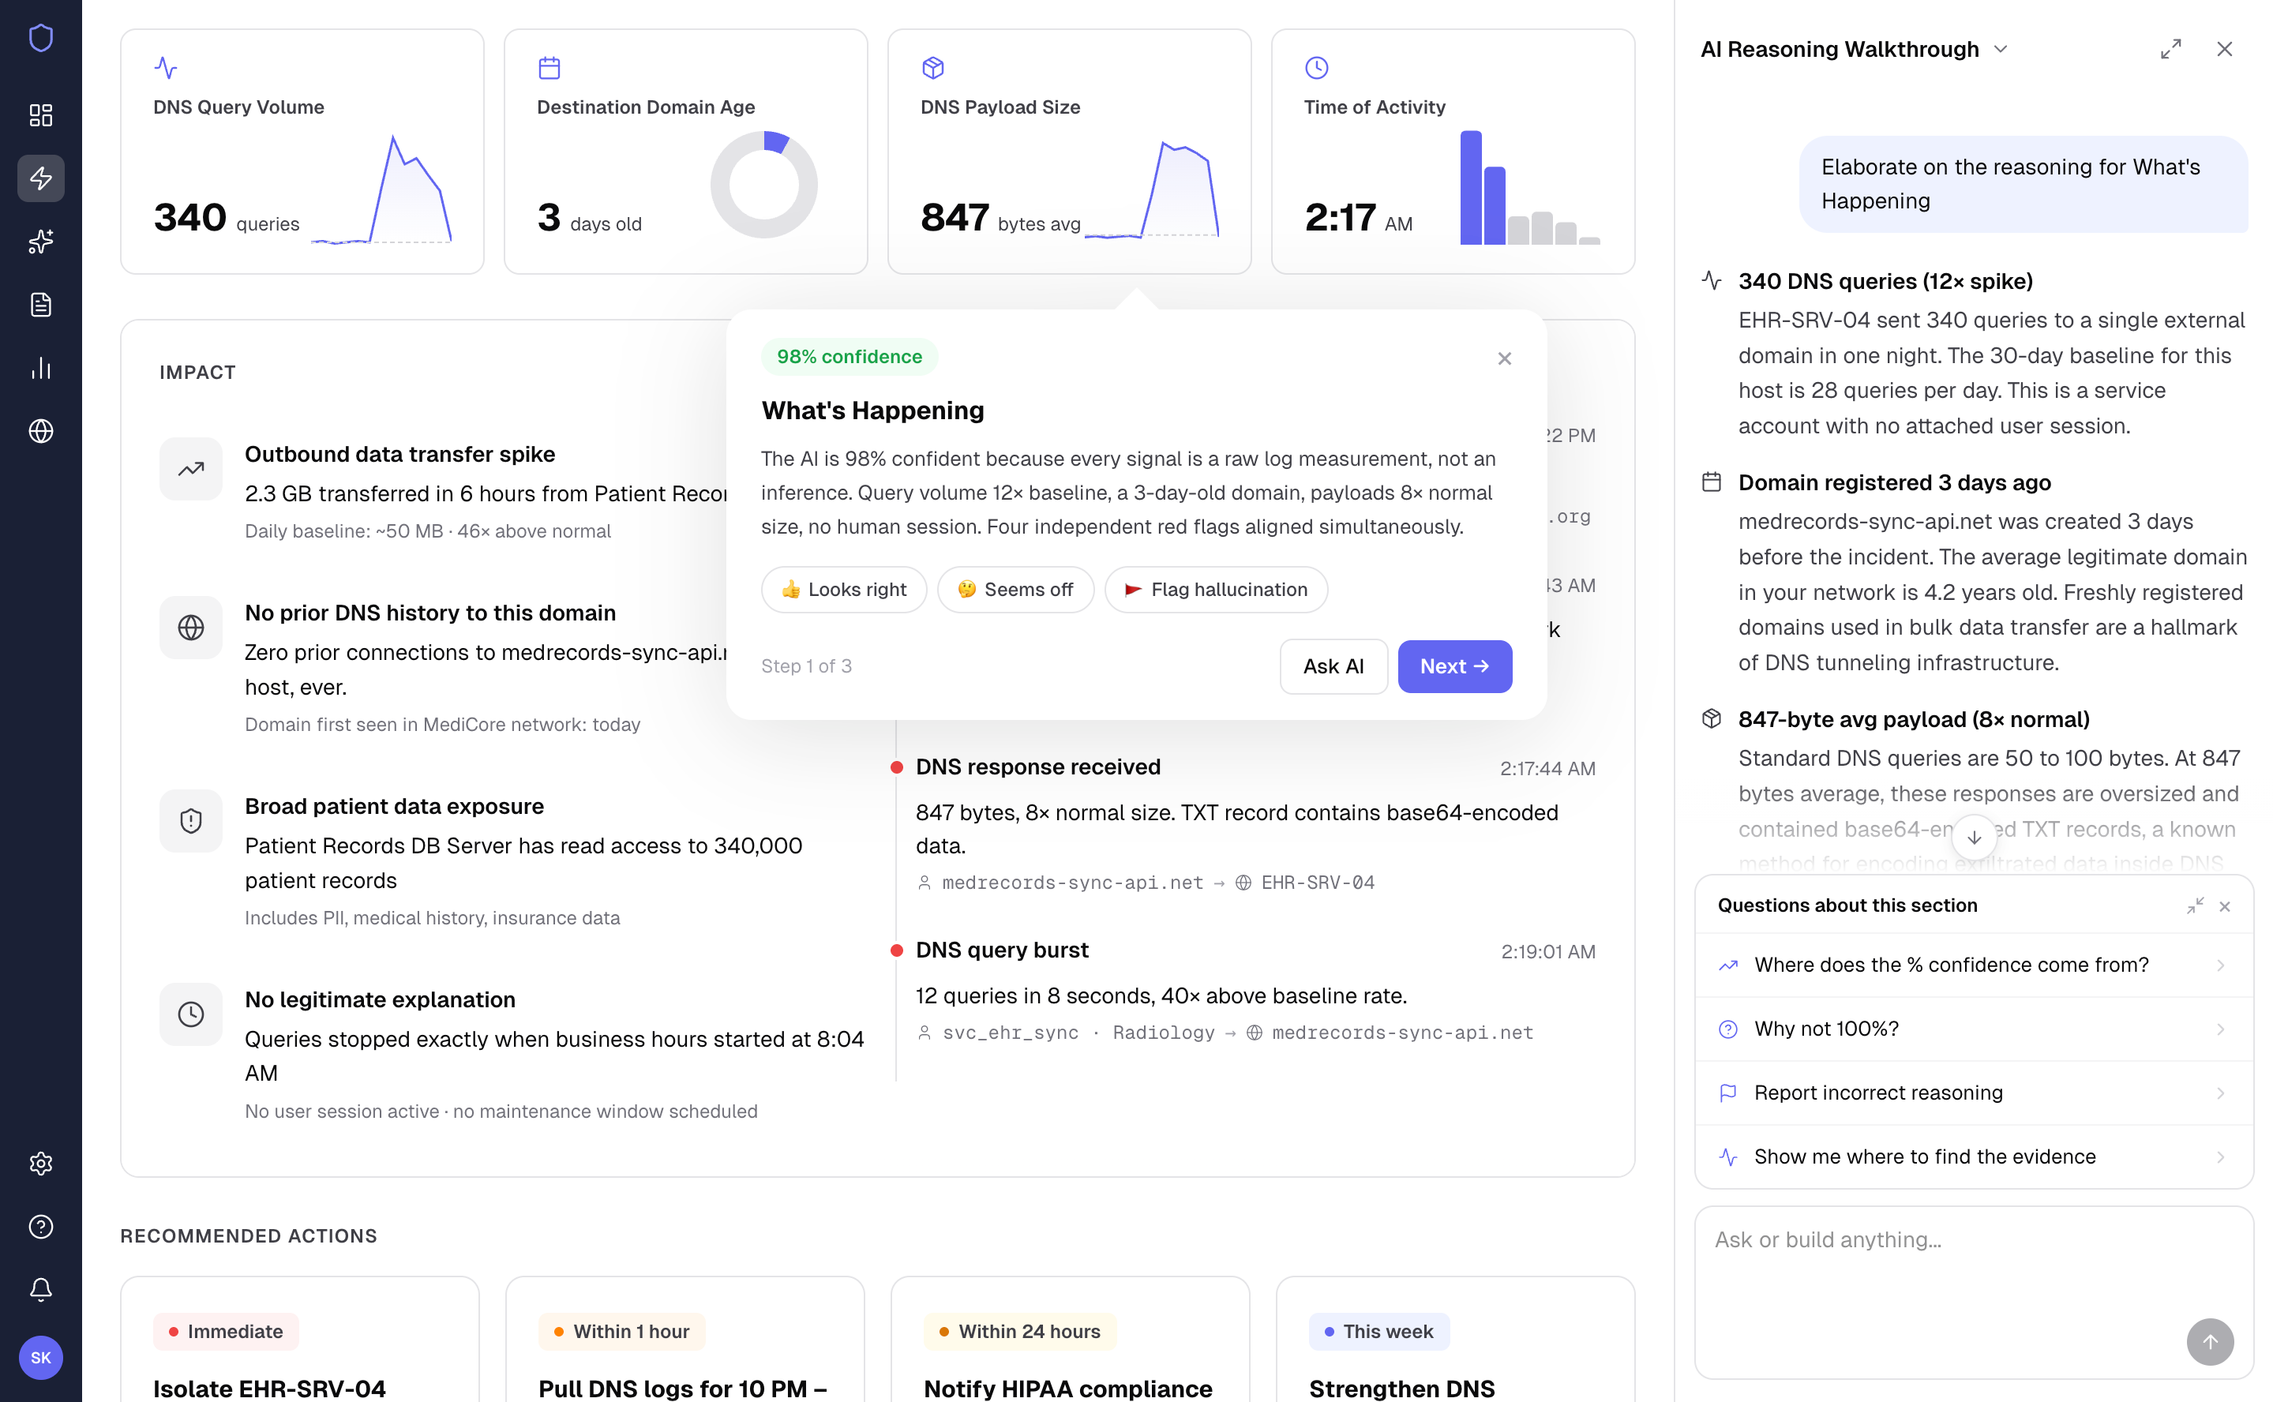Click the scroll-down arrow in the reasoning panel
2273x1402 pixels.
pos(1975,838)
